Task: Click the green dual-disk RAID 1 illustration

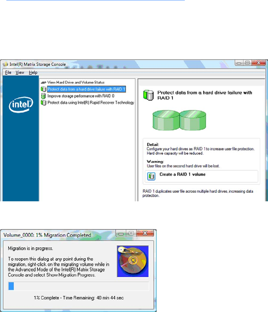Action: [179, 120]
